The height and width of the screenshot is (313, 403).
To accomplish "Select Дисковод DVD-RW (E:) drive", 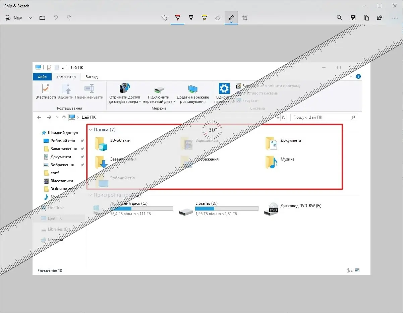I will [x=293, y=208].
